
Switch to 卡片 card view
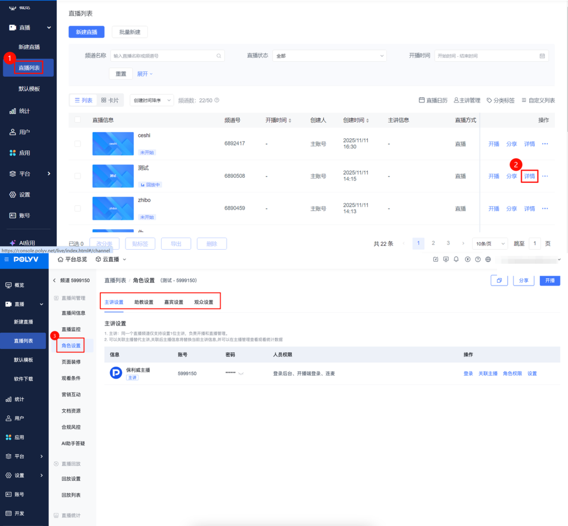click(x=110, y=100)
